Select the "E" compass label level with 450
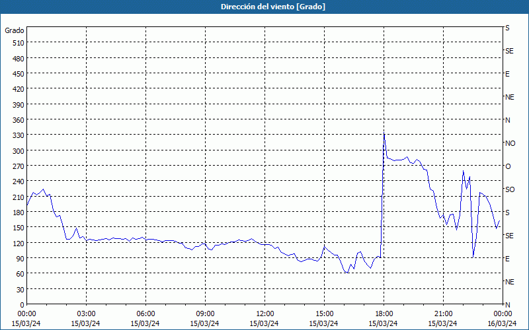 [507, 74]
